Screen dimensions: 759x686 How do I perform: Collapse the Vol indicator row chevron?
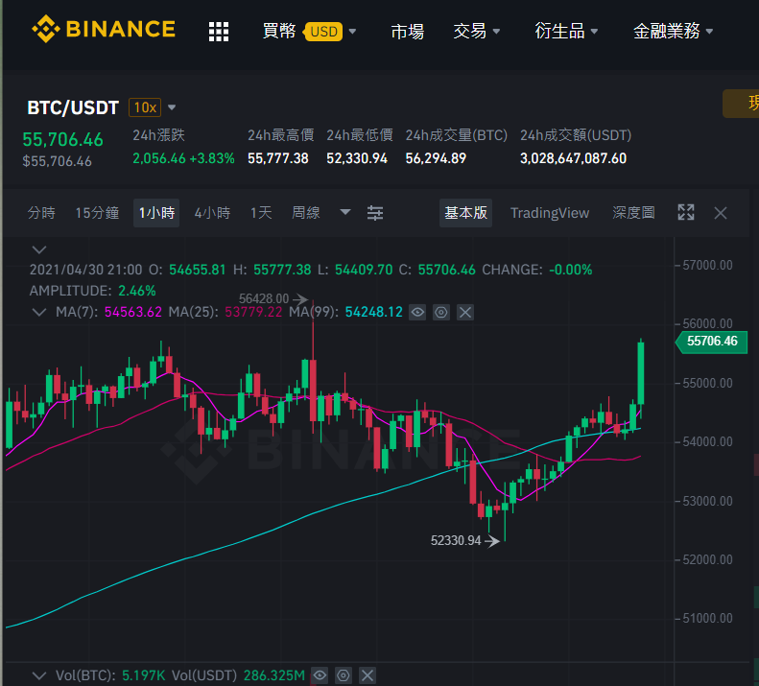(x=39, y=674)
